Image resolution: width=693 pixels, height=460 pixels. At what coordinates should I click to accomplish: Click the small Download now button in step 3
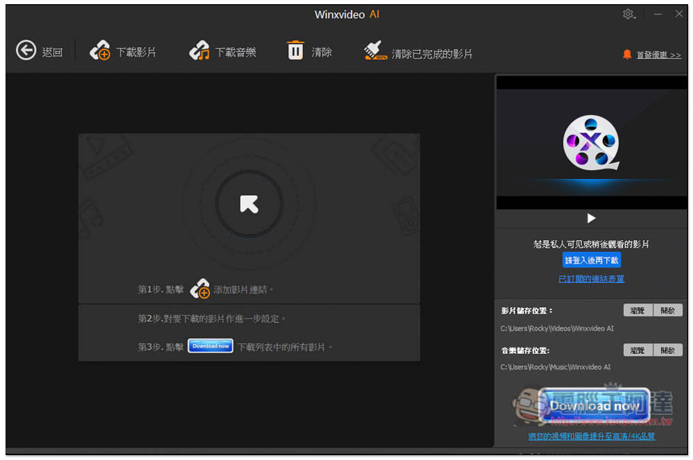click(x=211, y=346)
